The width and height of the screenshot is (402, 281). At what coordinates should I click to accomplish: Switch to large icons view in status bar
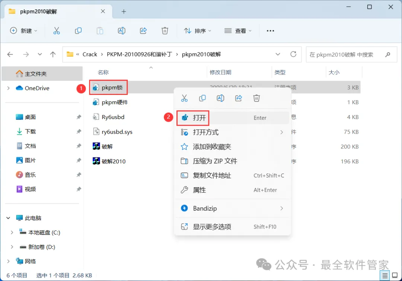[x=395, y=276]
